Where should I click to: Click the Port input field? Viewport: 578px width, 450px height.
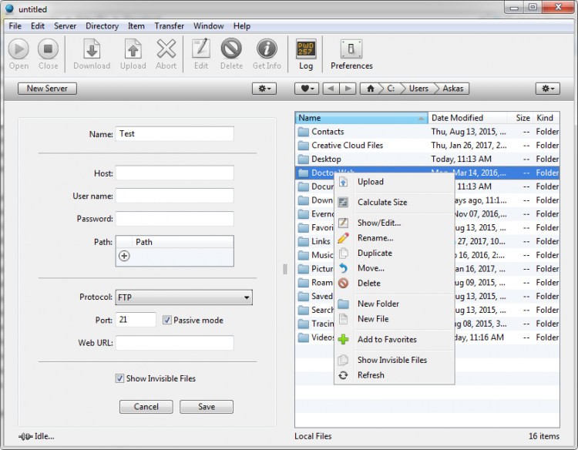click(x=136, y=320)
